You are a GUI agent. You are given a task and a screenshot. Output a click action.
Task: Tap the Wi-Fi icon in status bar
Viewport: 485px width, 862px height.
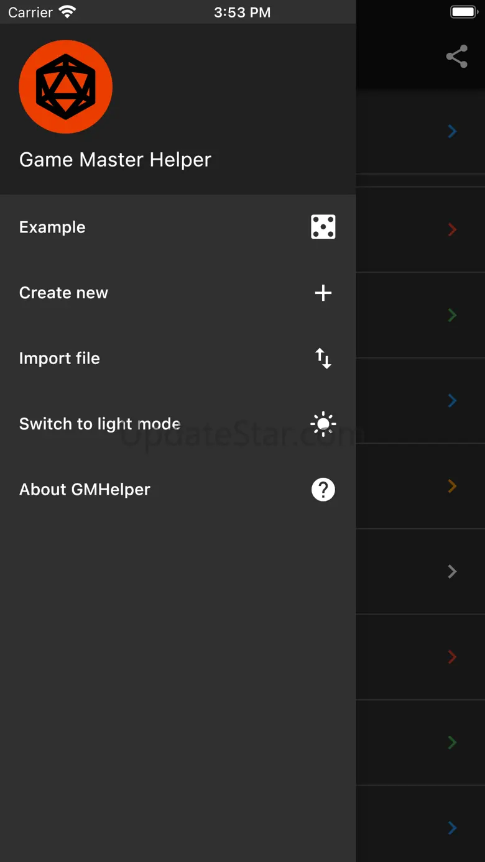click(x=67, y=12)
